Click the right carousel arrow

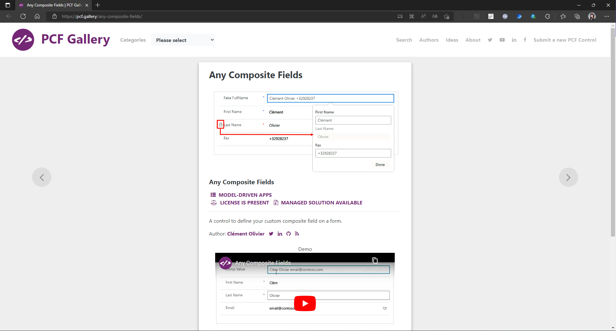[568, 177]
